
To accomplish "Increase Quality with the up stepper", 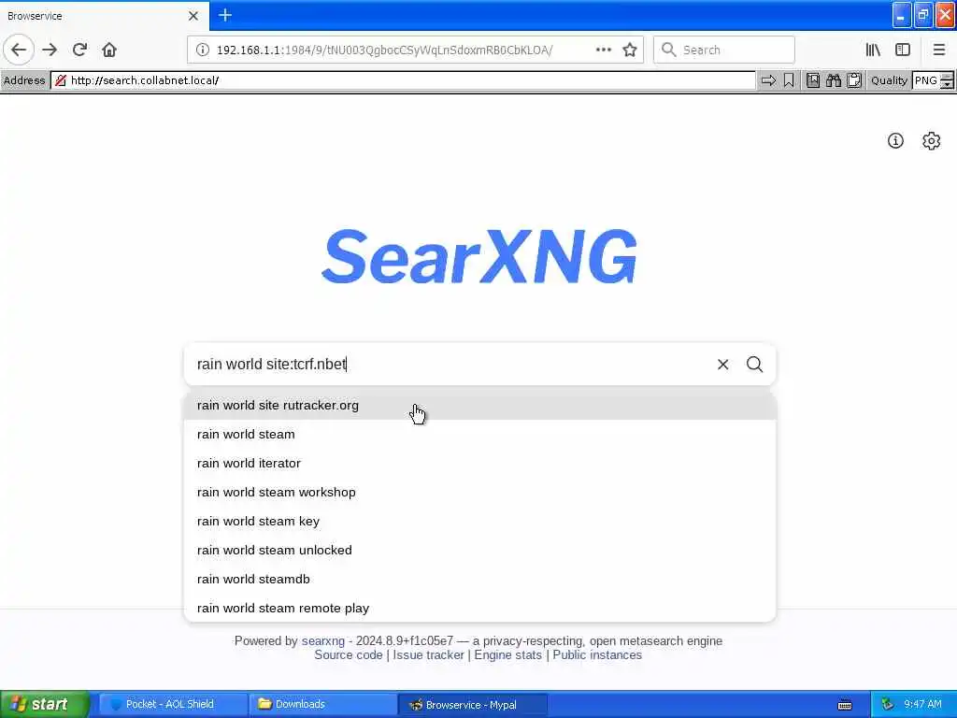I will (947, 77).
